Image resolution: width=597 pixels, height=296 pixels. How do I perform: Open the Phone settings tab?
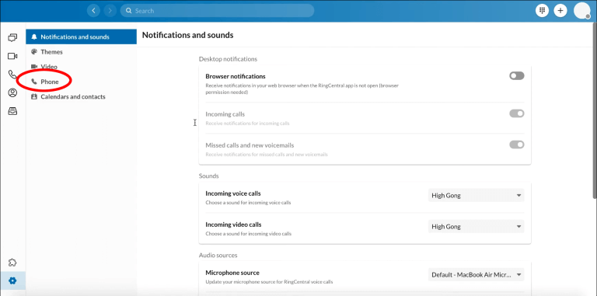click(x=81, y=82)
